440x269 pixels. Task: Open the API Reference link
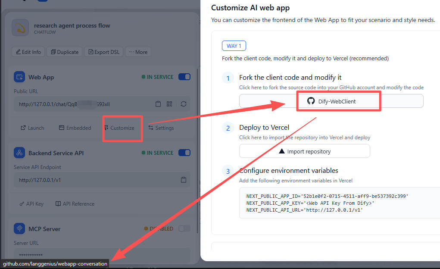(x=75, y=203)
